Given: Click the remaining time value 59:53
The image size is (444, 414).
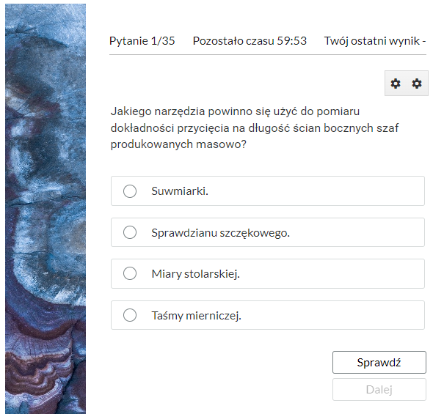Looking at the screenshot, I should [x=291, y=41].
